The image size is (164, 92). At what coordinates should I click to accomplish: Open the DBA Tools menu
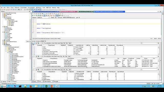click(48, 8)
